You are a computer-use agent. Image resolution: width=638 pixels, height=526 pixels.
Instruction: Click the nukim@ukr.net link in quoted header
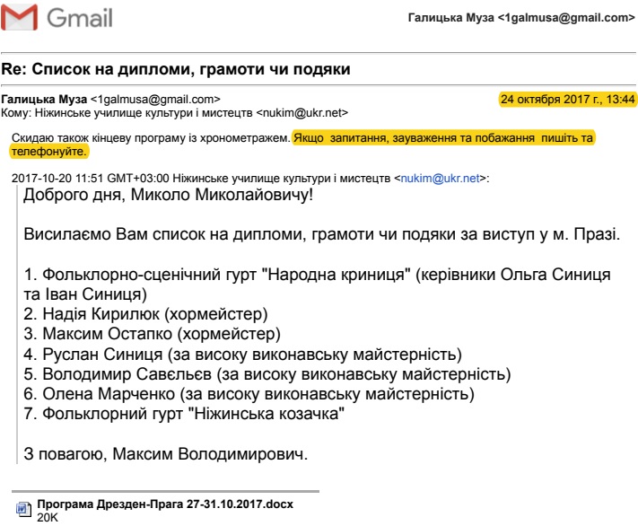pos(446,180)
